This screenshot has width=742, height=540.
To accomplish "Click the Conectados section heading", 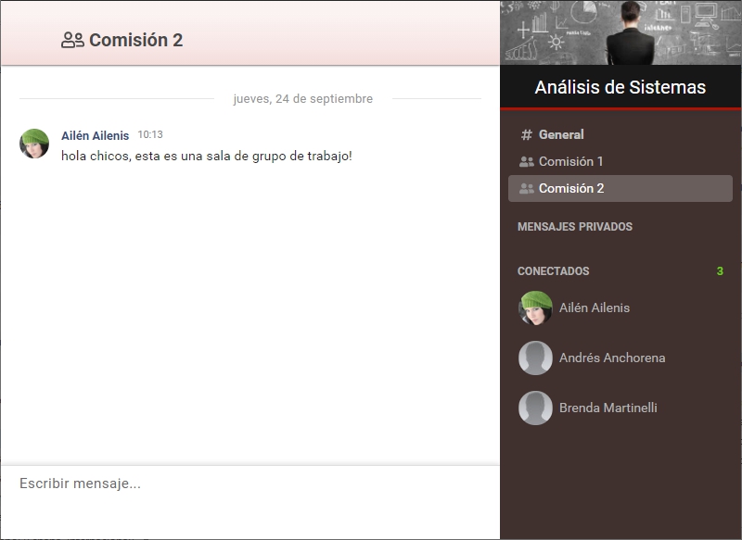I will pyautogui.click(x=553, y=271).
